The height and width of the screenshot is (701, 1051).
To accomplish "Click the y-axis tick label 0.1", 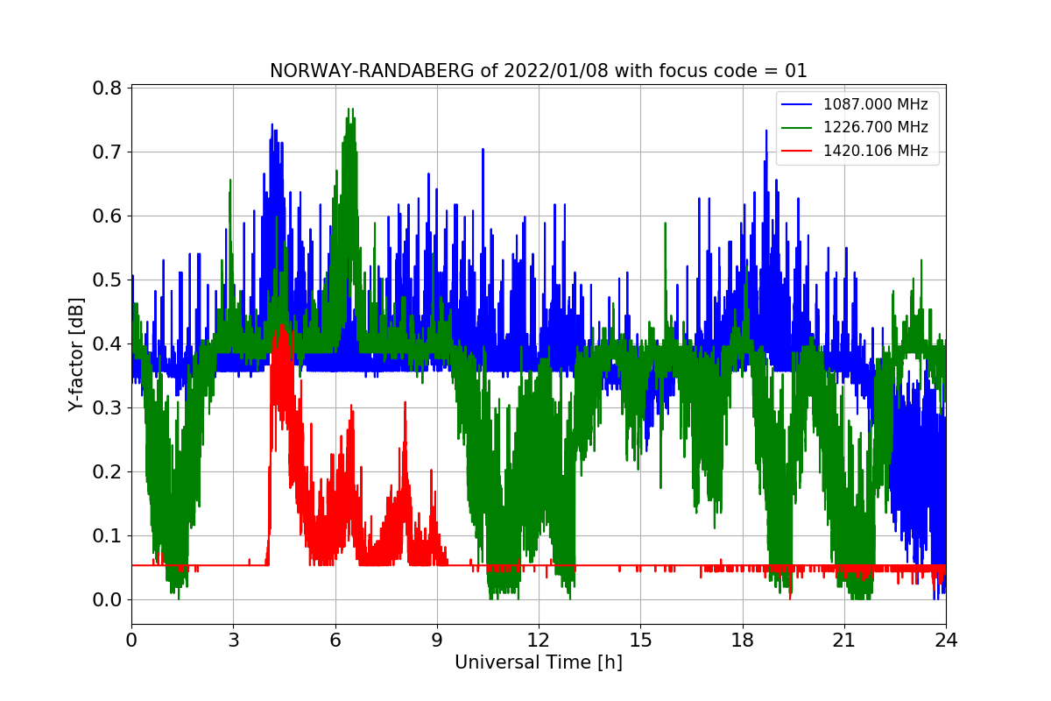I will click(x=108, y=536).
